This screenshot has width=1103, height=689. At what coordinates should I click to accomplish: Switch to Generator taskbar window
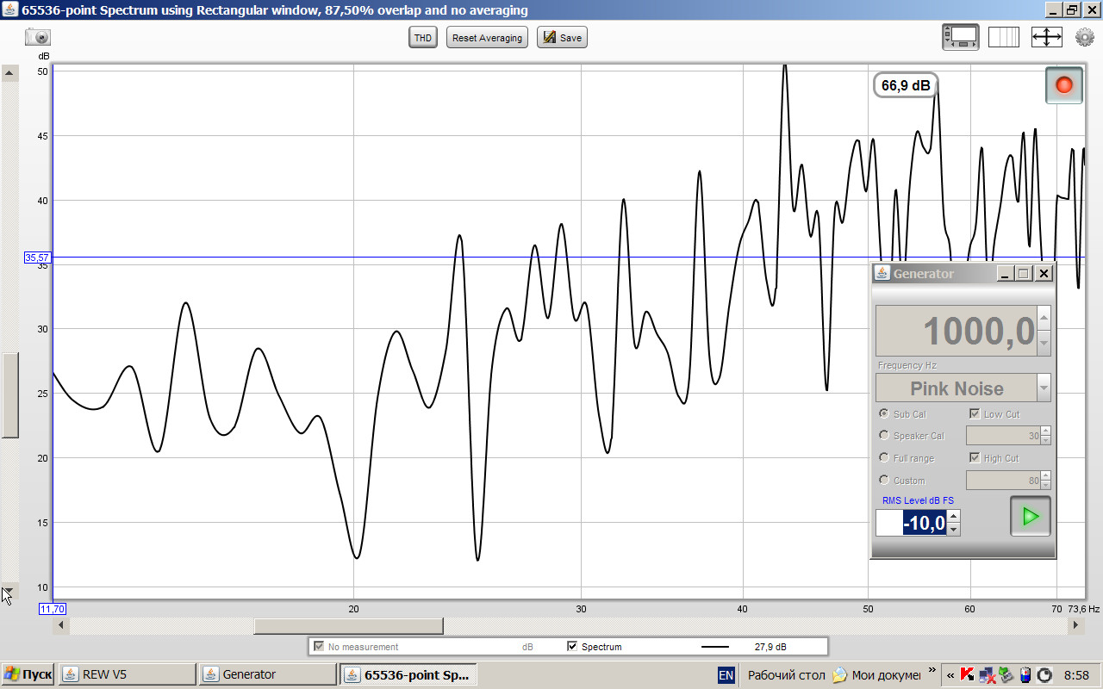click(267, 674)
